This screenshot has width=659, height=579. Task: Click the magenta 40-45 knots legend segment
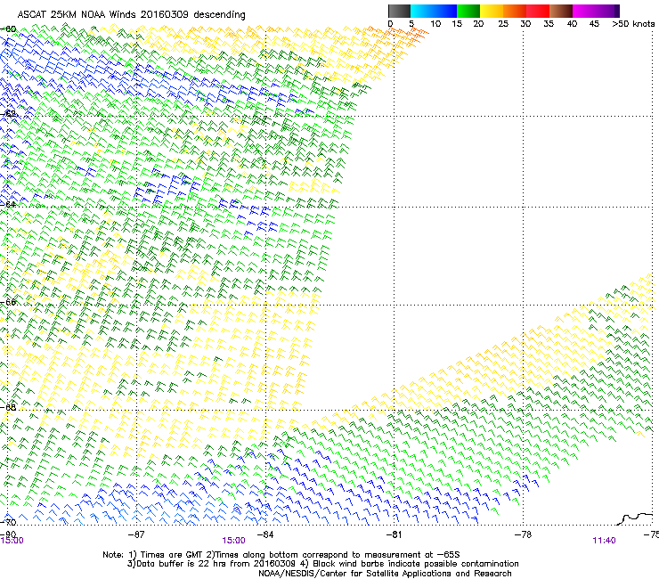584,11
